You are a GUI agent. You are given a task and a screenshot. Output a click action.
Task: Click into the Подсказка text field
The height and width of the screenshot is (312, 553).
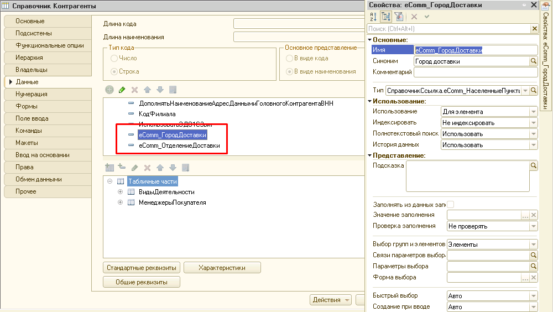point(467,177)
